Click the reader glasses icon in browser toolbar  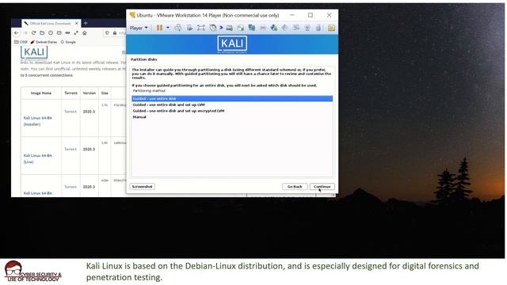tap(67, 32)
